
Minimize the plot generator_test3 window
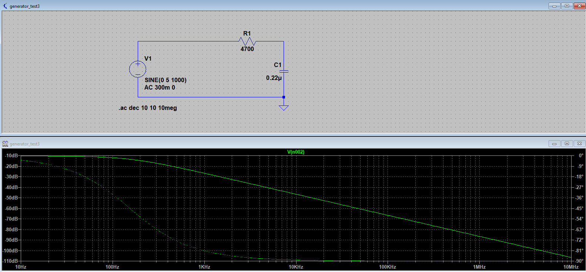point(554,143)
